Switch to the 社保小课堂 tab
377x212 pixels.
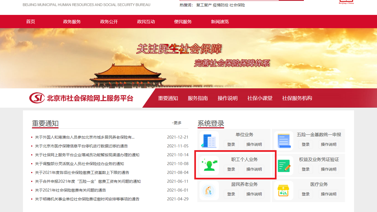pos(260,98)
